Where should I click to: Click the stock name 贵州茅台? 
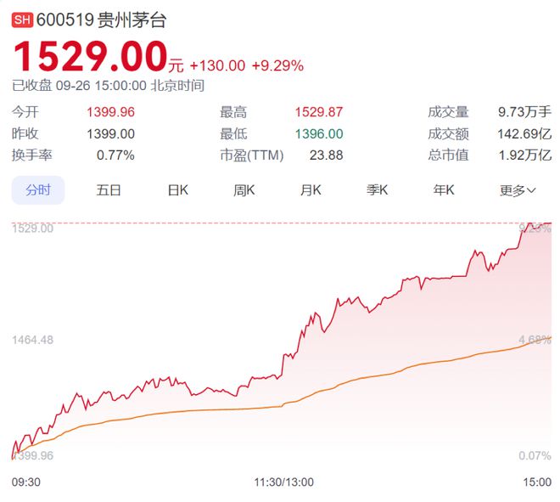(137, 20)
